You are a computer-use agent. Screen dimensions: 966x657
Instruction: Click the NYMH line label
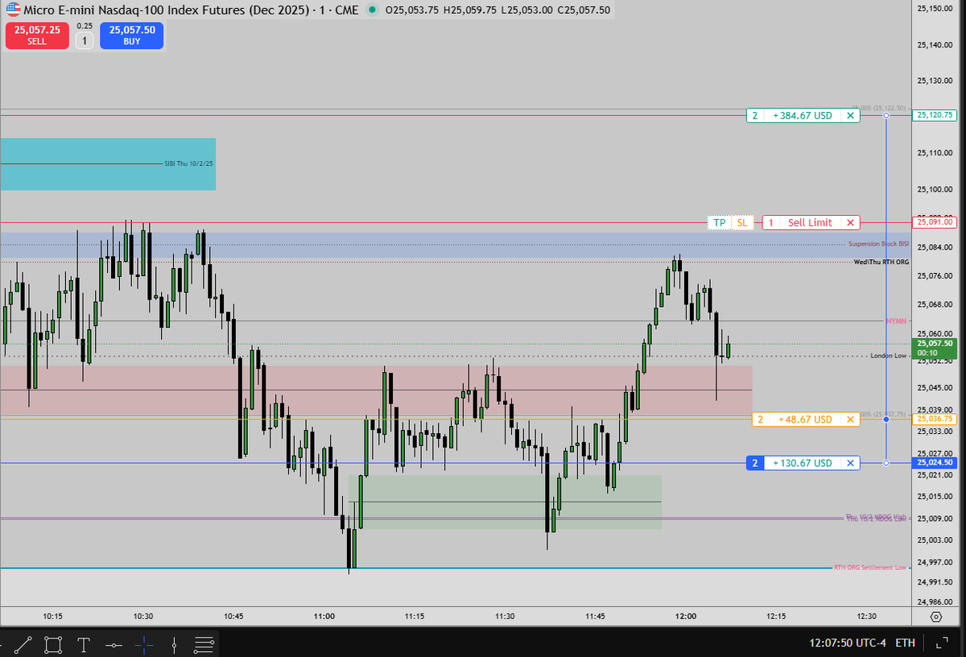[896, 321]
